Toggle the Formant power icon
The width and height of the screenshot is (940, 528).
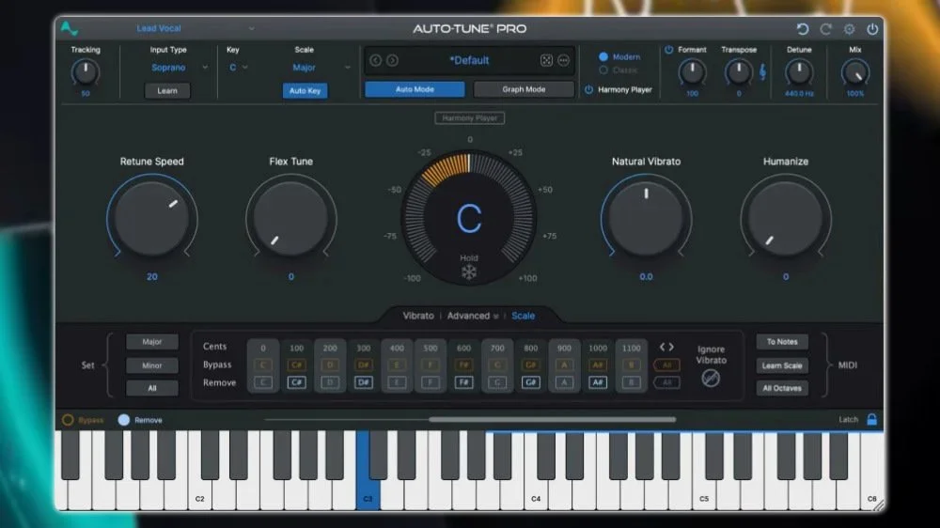668,50
